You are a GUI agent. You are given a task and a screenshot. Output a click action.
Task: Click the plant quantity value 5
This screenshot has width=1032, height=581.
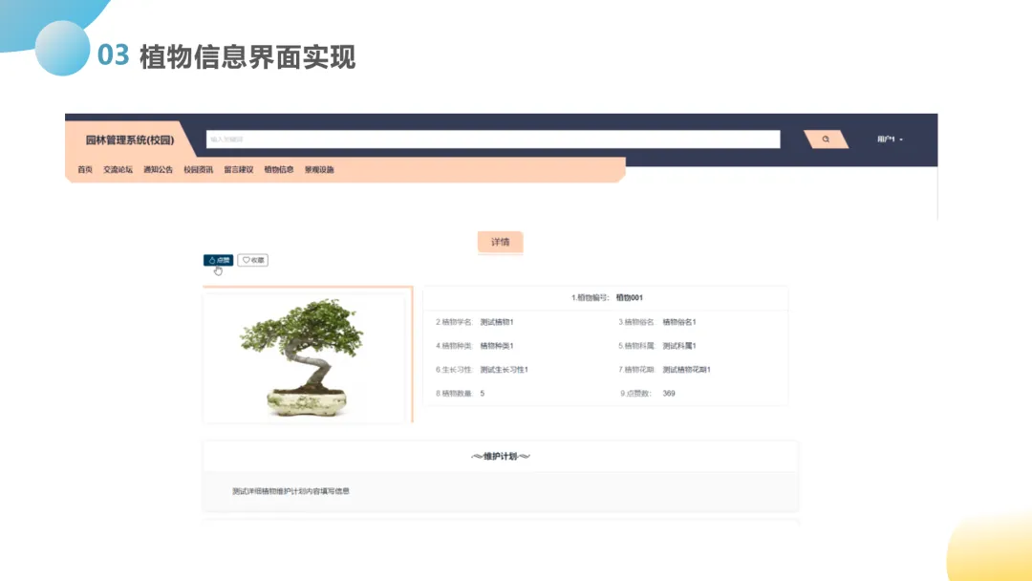click(x=483, y=393)
